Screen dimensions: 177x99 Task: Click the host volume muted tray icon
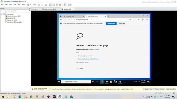coord(157,97)
